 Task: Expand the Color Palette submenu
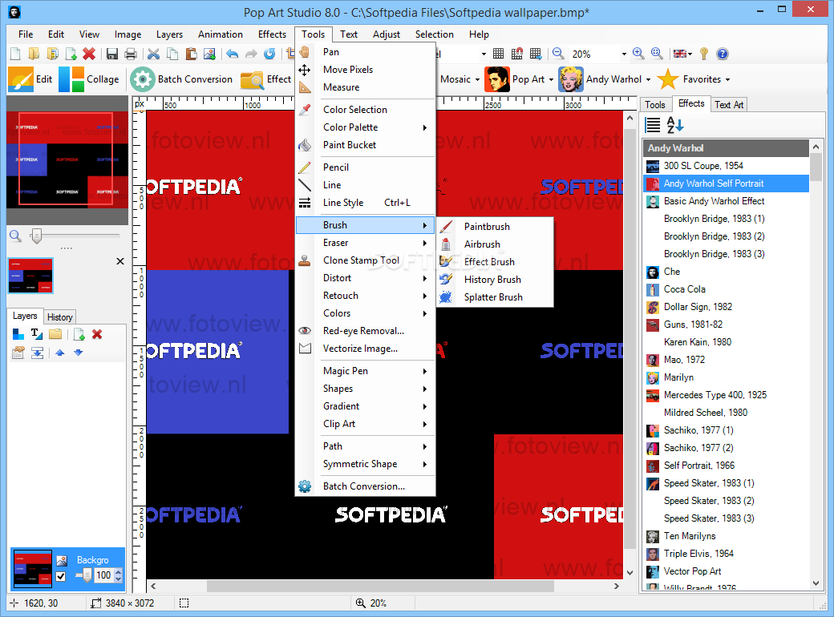[366, 127]
